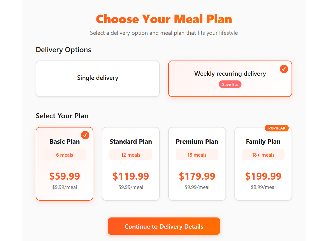
Task: Click the POPULAR badge on Family Plan
Action: coord(277,128)
